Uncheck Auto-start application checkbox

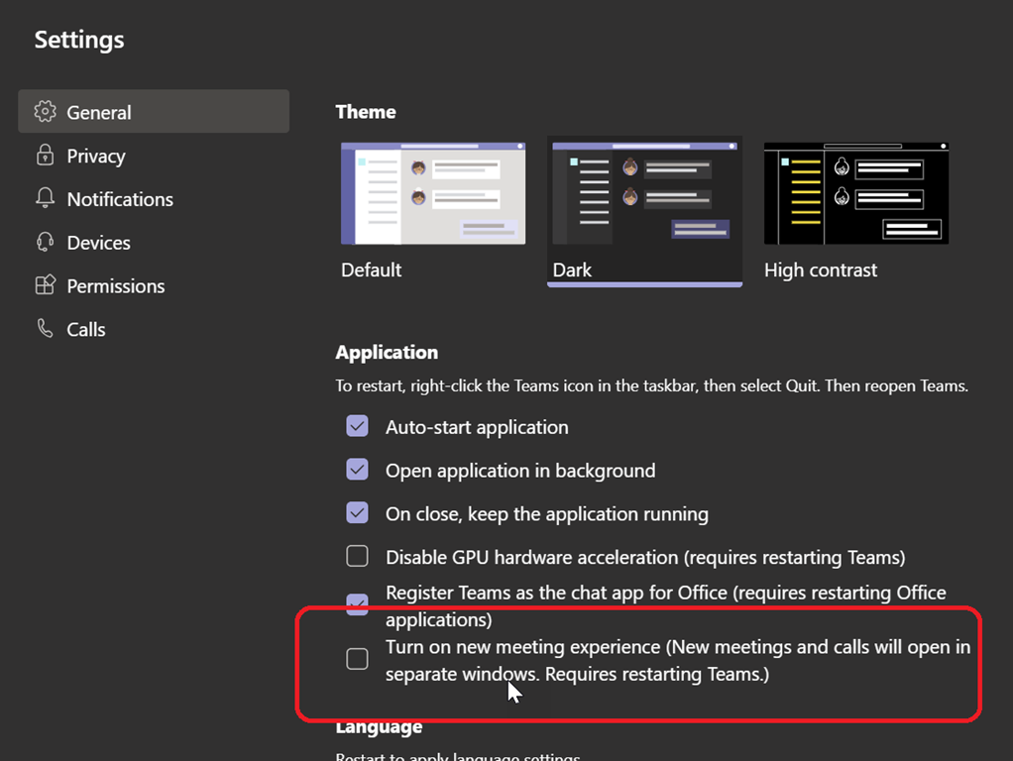click(x=357, y=426)
